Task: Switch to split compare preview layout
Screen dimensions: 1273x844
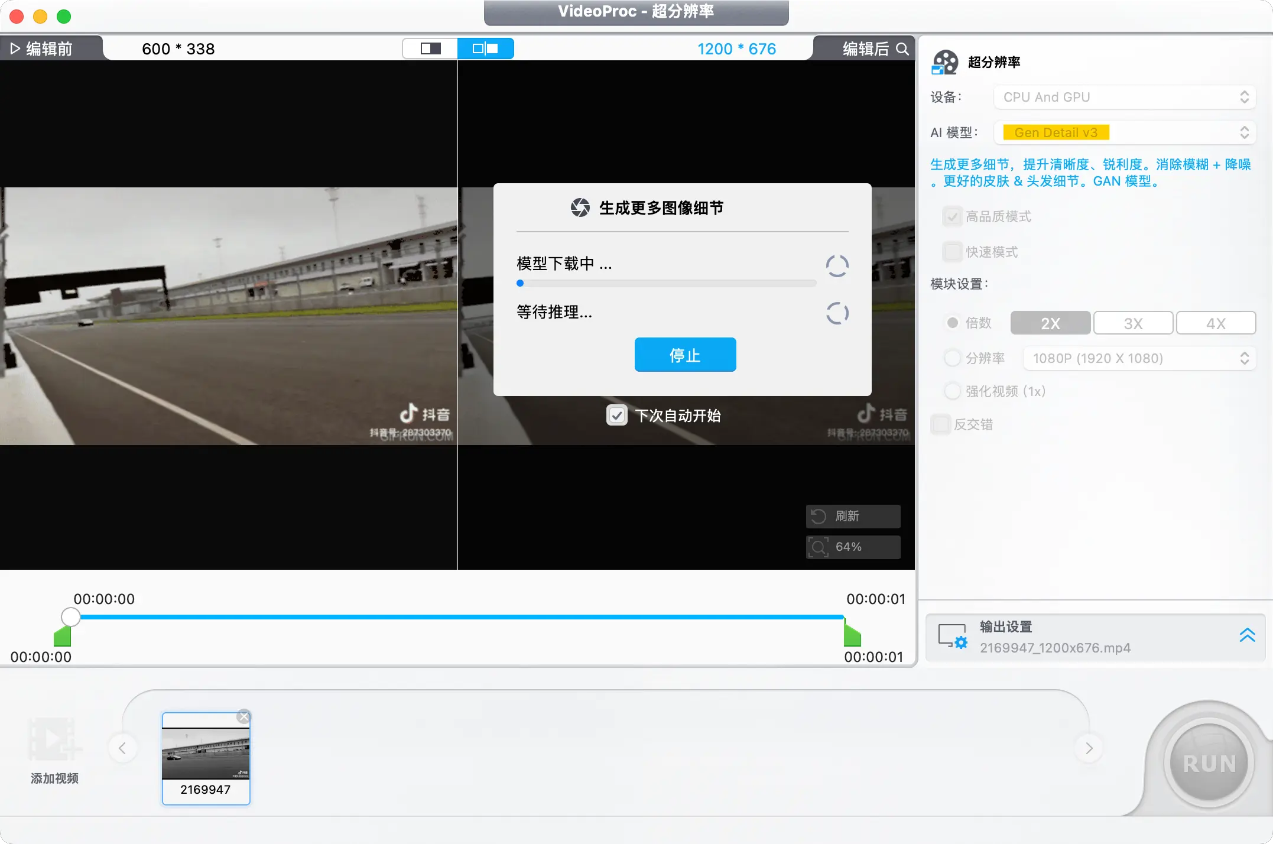Action: [x=485, y=48]
